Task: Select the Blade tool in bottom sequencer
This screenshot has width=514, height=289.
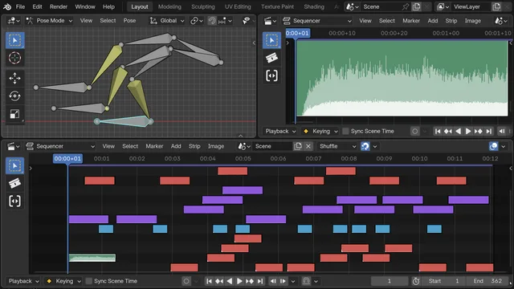Action: [14, 183]
